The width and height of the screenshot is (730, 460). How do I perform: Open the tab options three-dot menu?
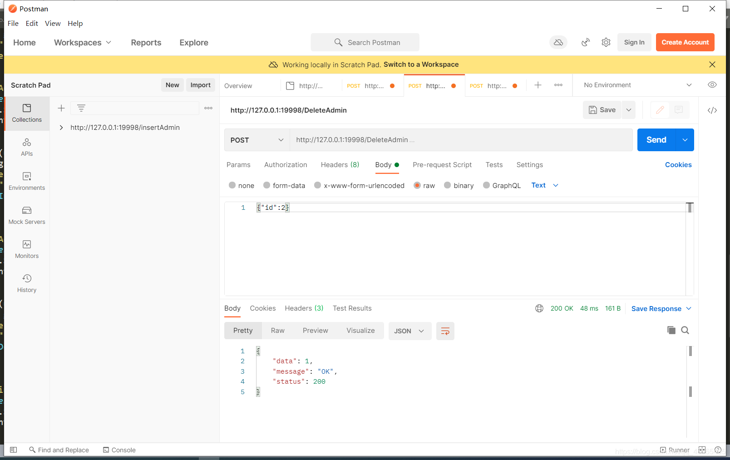[558, 85]
